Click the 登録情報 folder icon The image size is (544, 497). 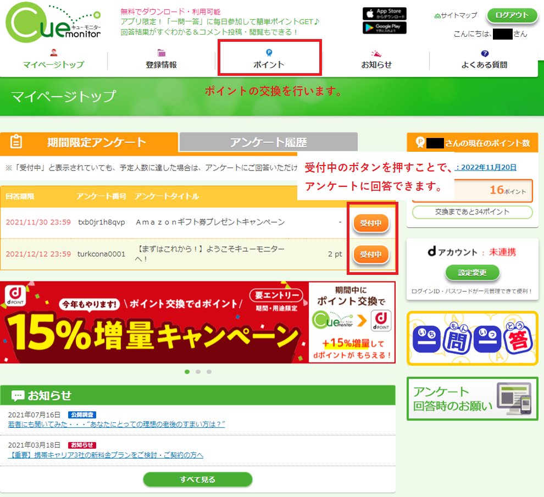[162, 53]
